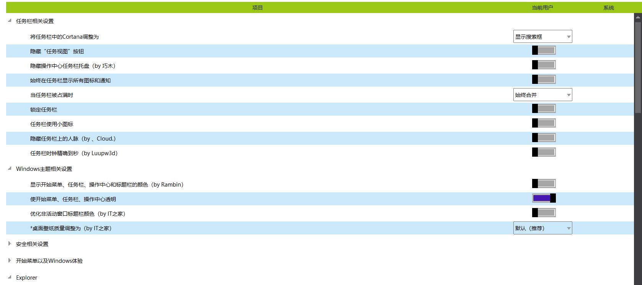Enable 任务栏使用小图标 switch
642x285 pixels.
pyautogui.click(x=544, y=123)
